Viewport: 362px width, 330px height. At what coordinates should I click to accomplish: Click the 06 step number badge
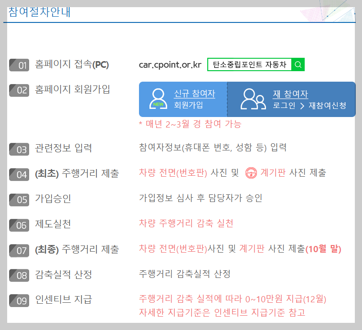(19, 225)
